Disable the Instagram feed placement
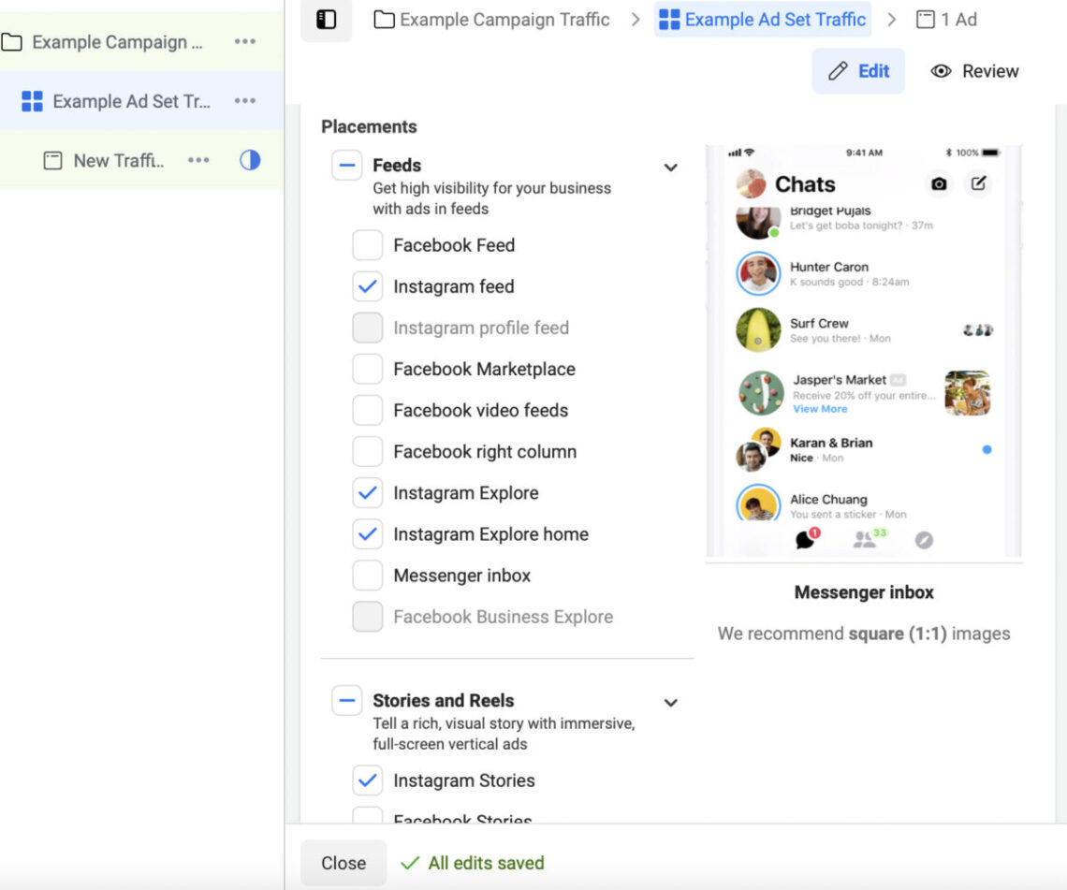 (367, 286)
